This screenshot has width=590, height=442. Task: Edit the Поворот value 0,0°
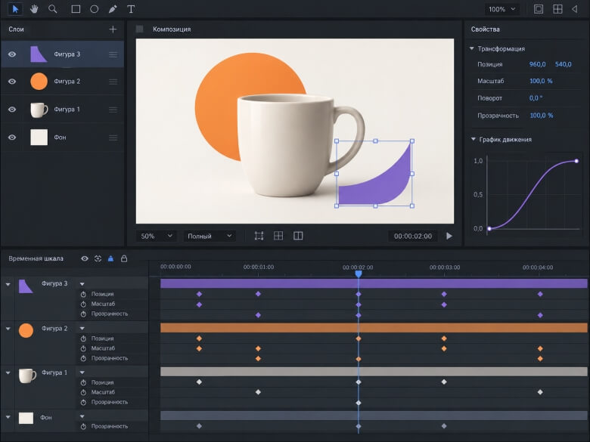click(536, 98)
